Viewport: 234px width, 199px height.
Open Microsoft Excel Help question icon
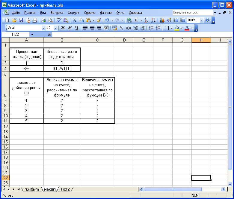pyautogui.click(x=207, y=20)
